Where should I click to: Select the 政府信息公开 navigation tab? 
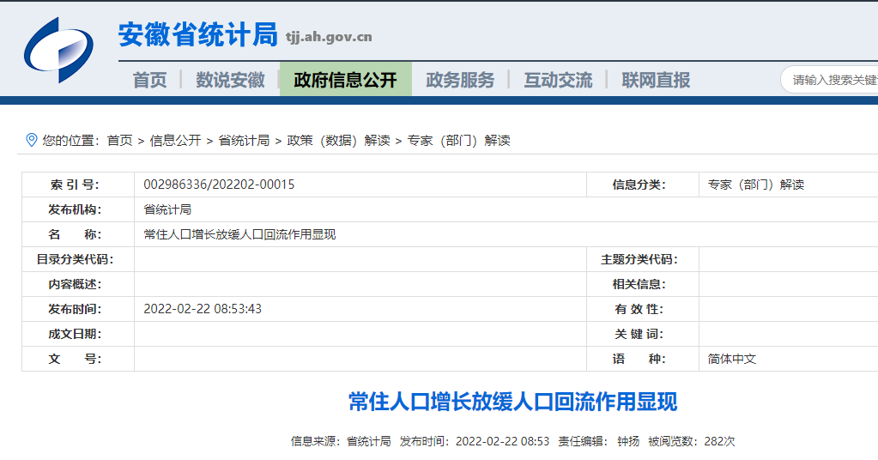(x=345, y=80)
